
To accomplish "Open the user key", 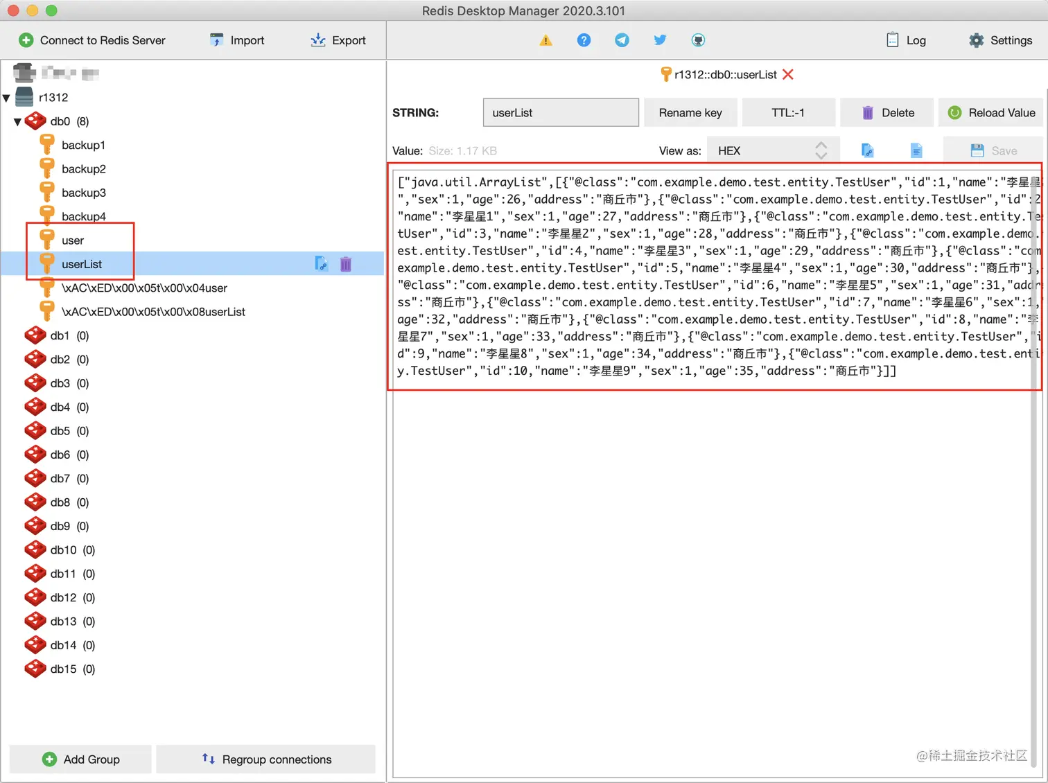I will [x=72, y=240].
